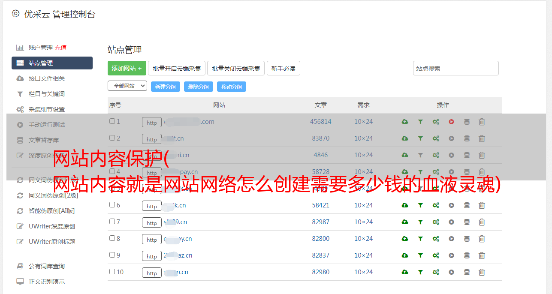Click the 删除分组 button

pyautogui.click(x=199, y=87)
